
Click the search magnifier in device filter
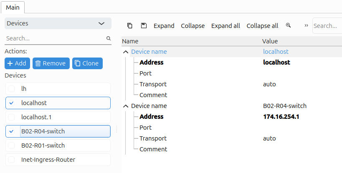click(x=109, y=38)
